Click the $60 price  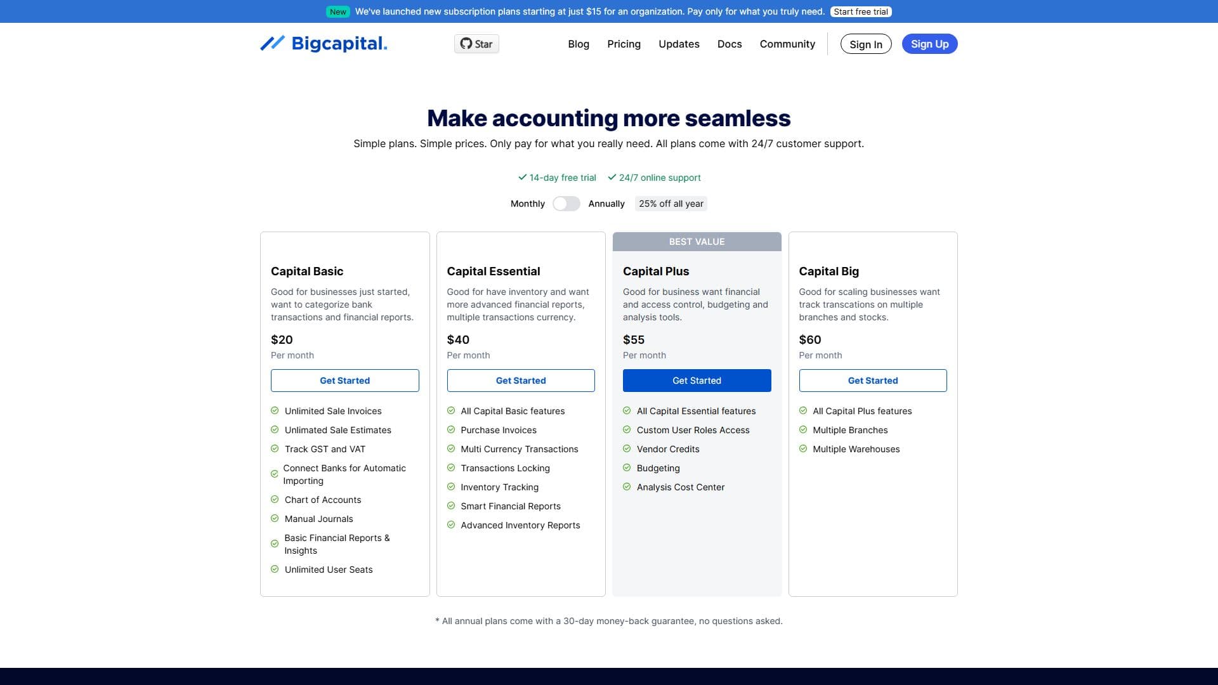pos(810,339)
